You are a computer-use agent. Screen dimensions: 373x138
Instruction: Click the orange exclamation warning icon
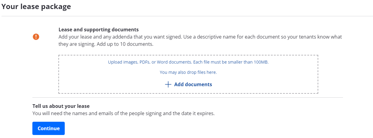(x=36, y=37)
